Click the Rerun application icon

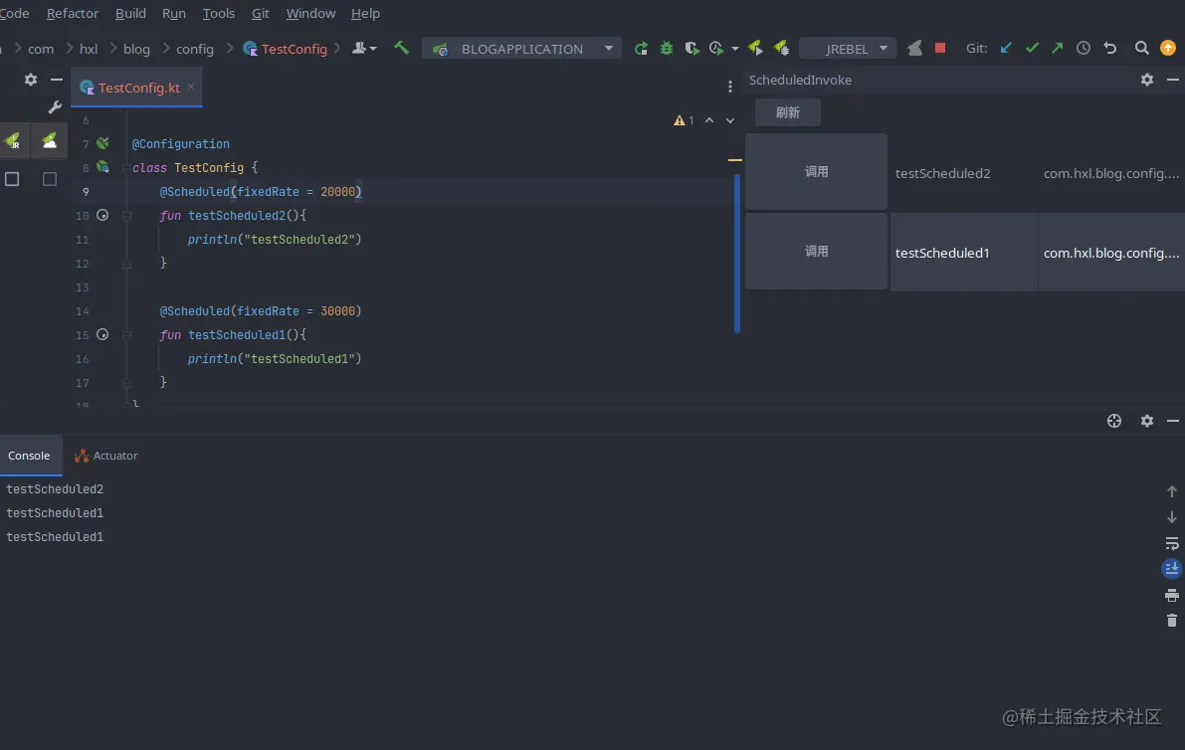coord(641,49)
